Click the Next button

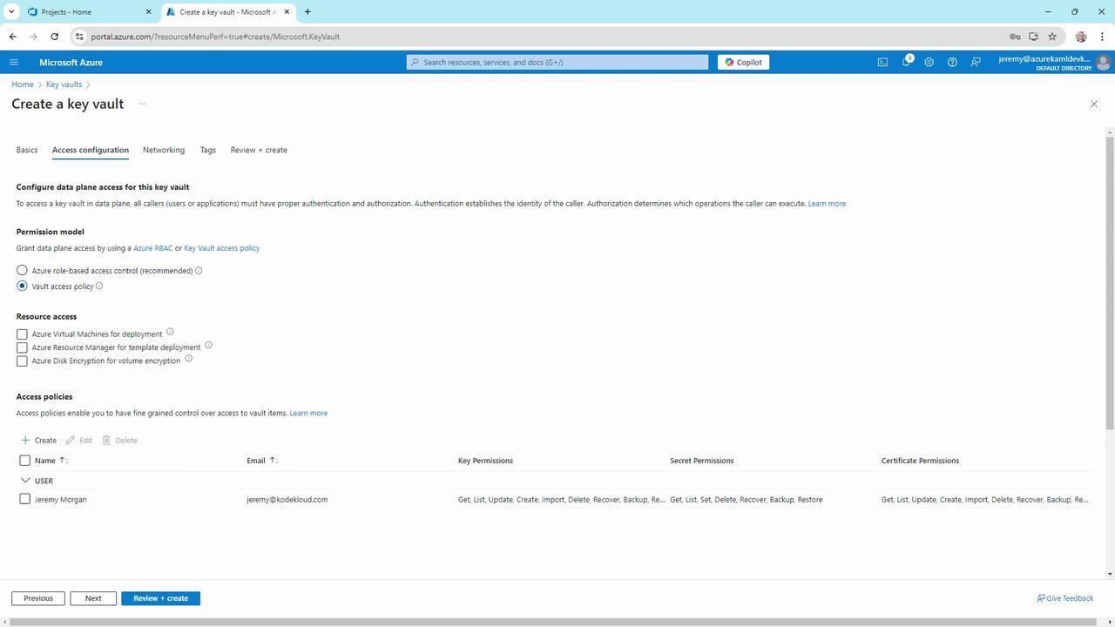point(93,598)
